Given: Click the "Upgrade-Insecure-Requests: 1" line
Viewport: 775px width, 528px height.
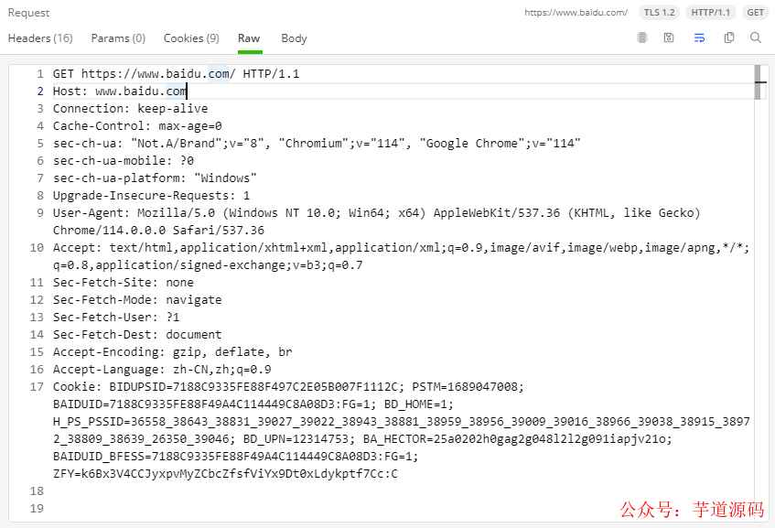Looking at the screenshot, I should [x=151, y=195].
